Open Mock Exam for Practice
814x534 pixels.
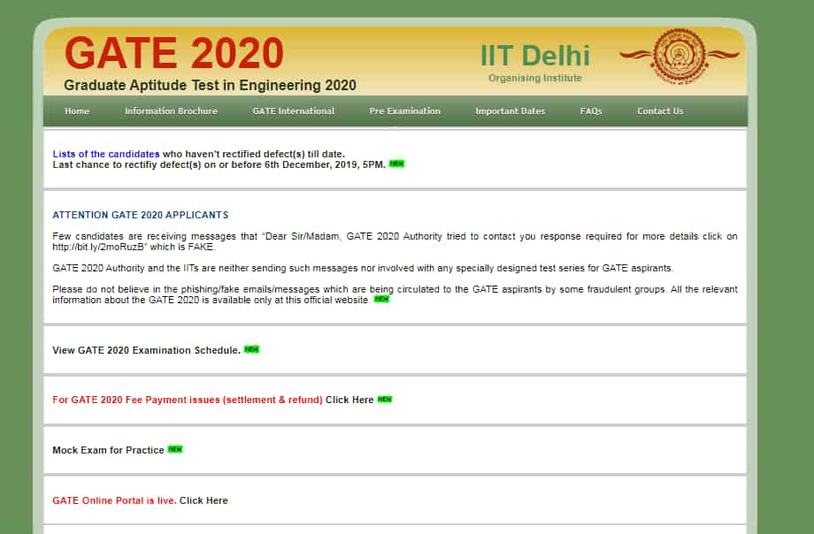click(x=106, y=449)
